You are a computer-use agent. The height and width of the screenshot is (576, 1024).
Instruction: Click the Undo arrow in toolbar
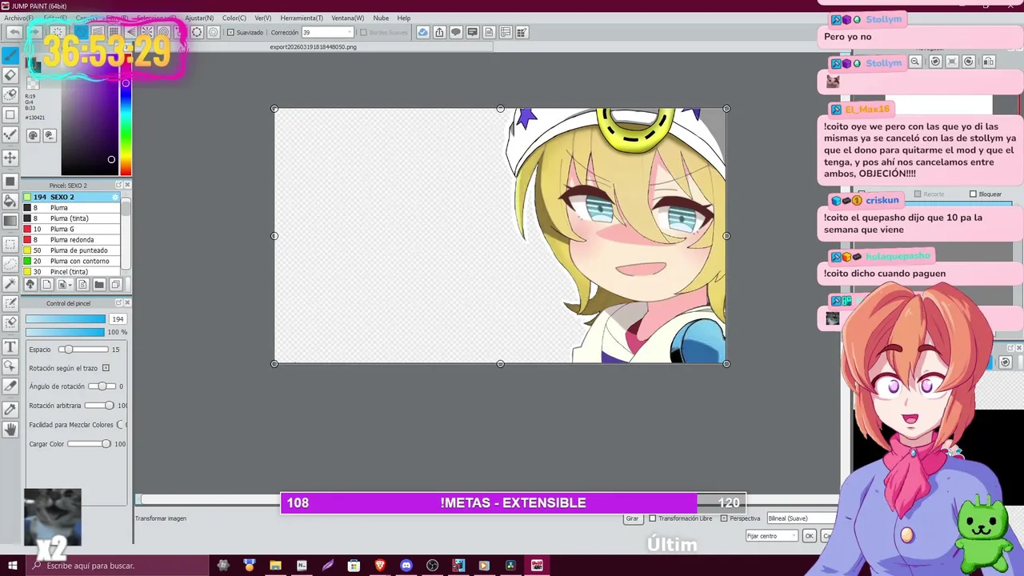coord(14,32)
